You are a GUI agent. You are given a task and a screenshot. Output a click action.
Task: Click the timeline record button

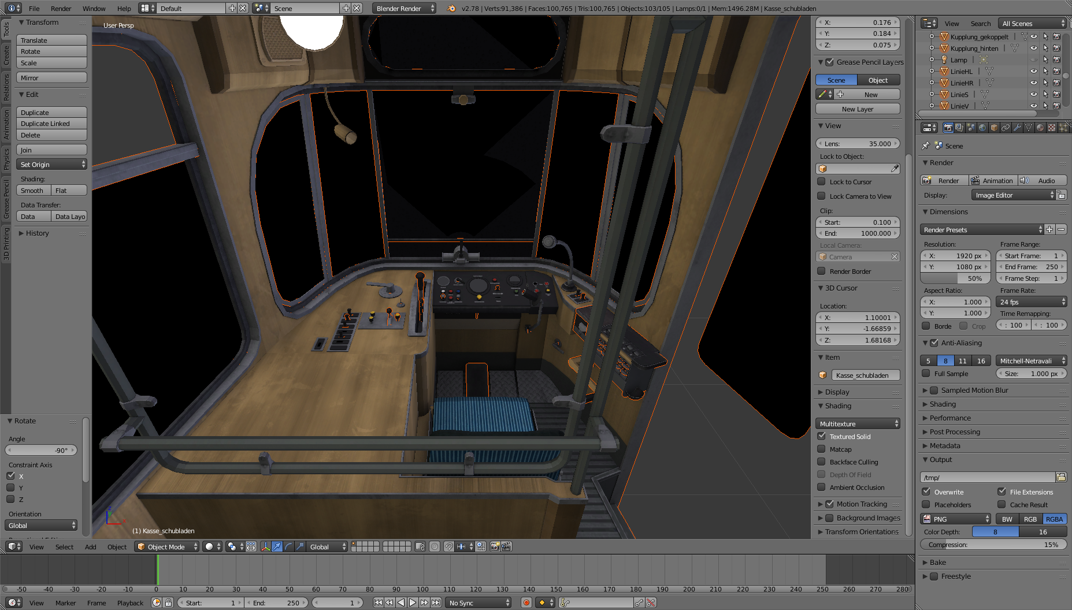point(526,602)
